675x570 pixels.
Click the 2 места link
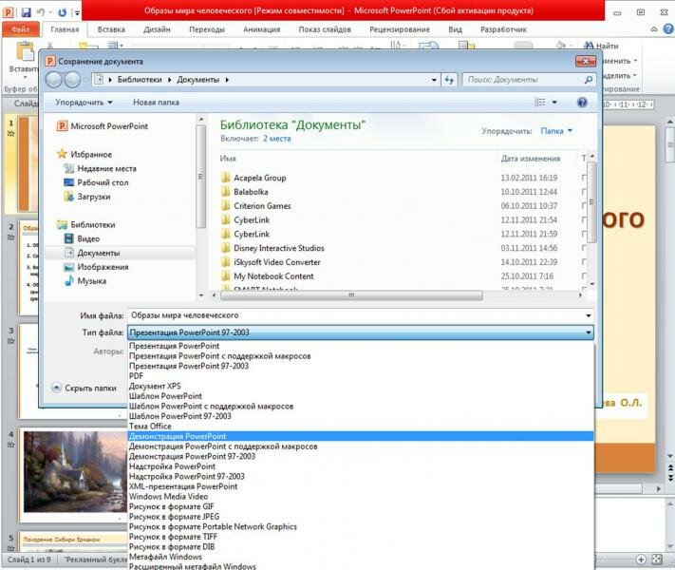pos(277,139)
